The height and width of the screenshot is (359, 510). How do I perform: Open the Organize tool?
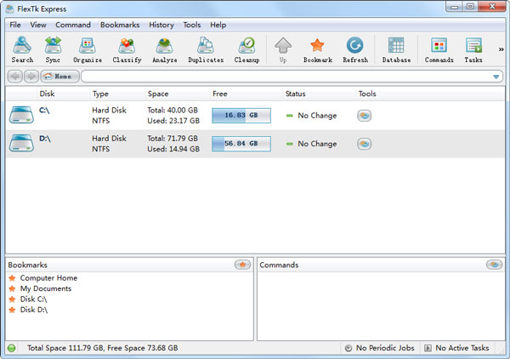[x=88, y=50]
